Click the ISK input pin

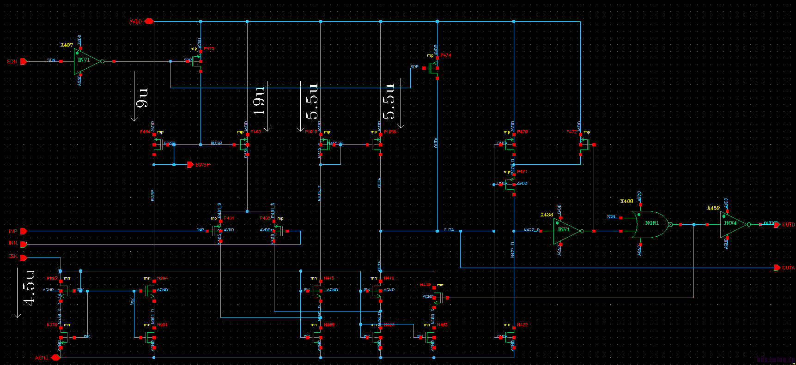click(x=24, y=257)
